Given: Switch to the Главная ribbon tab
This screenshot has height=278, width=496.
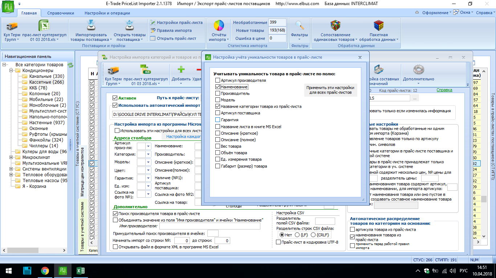Looking at the screenshot, I should [29, 13].
